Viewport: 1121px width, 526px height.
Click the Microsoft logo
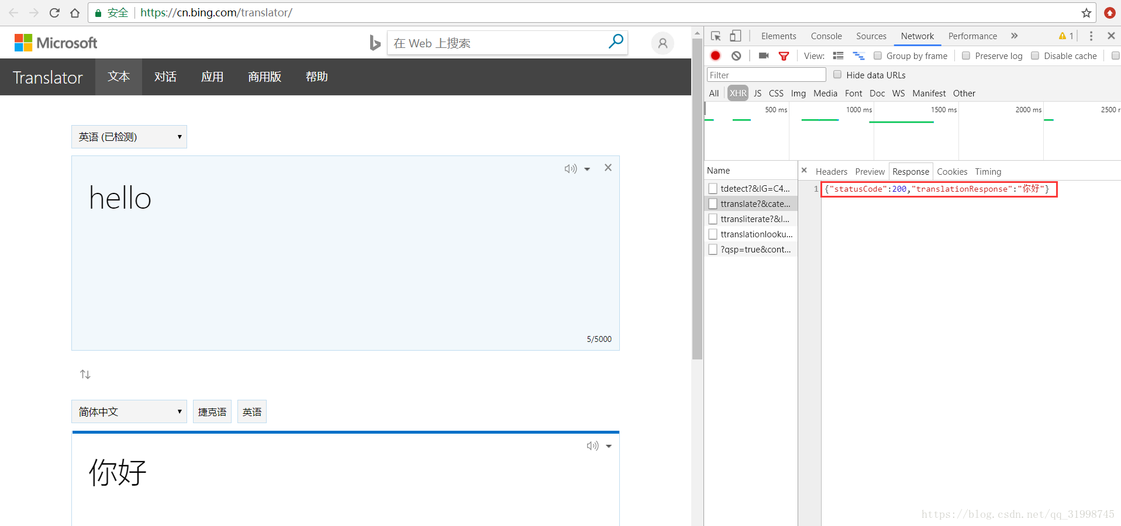[56, 43]
